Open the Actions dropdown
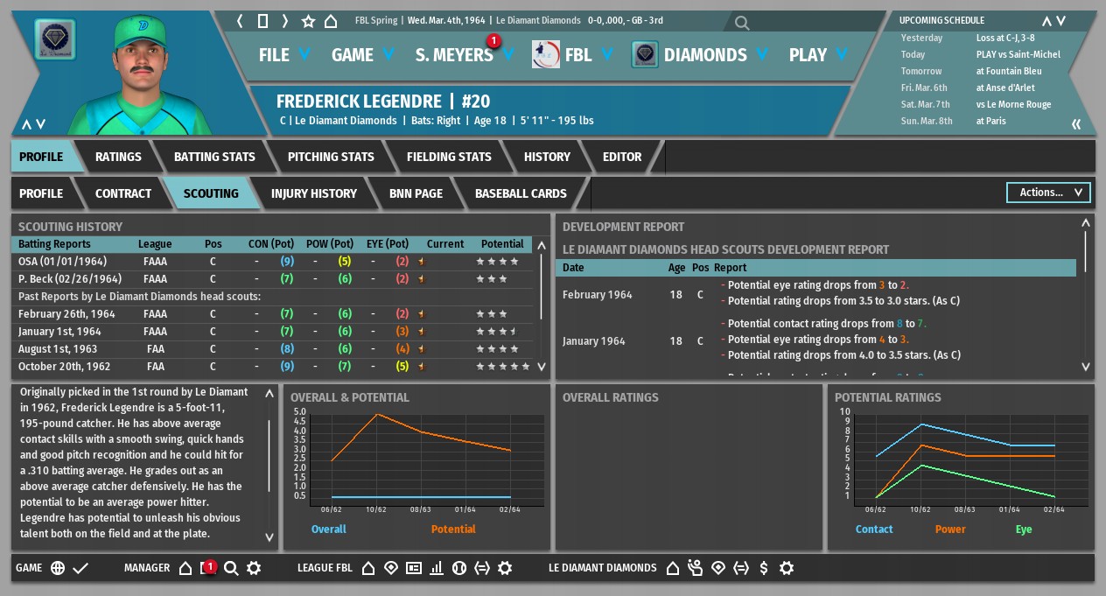Screen dimensions: 1106x596 click(x=1049, y=193)
